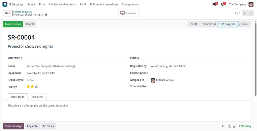This screenshot has width=257, height=131.
Task: Open YourCompany company switcher
Action: click(237, 4)
